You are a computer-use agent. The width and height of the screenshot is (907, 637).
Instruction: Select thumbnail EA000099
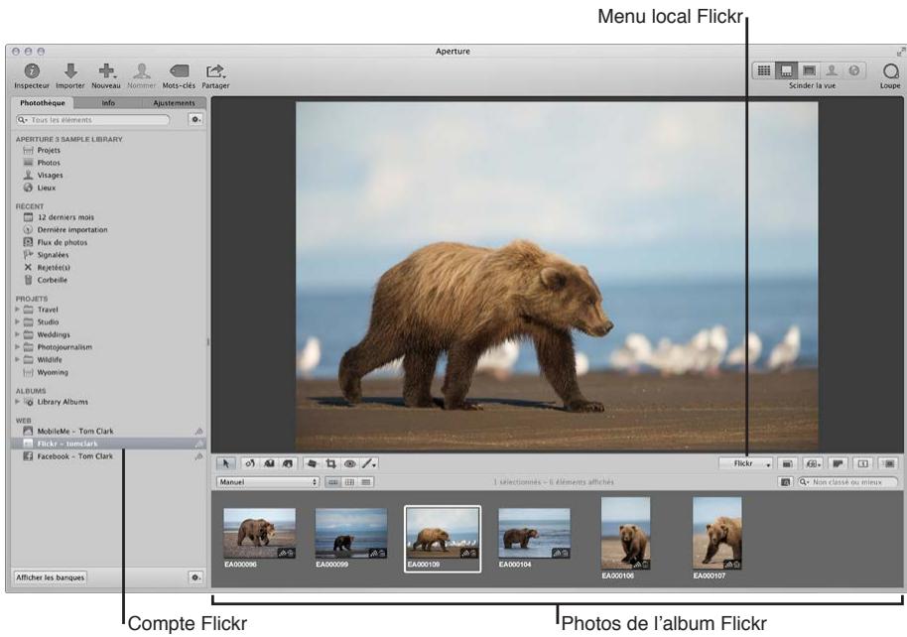351,534
